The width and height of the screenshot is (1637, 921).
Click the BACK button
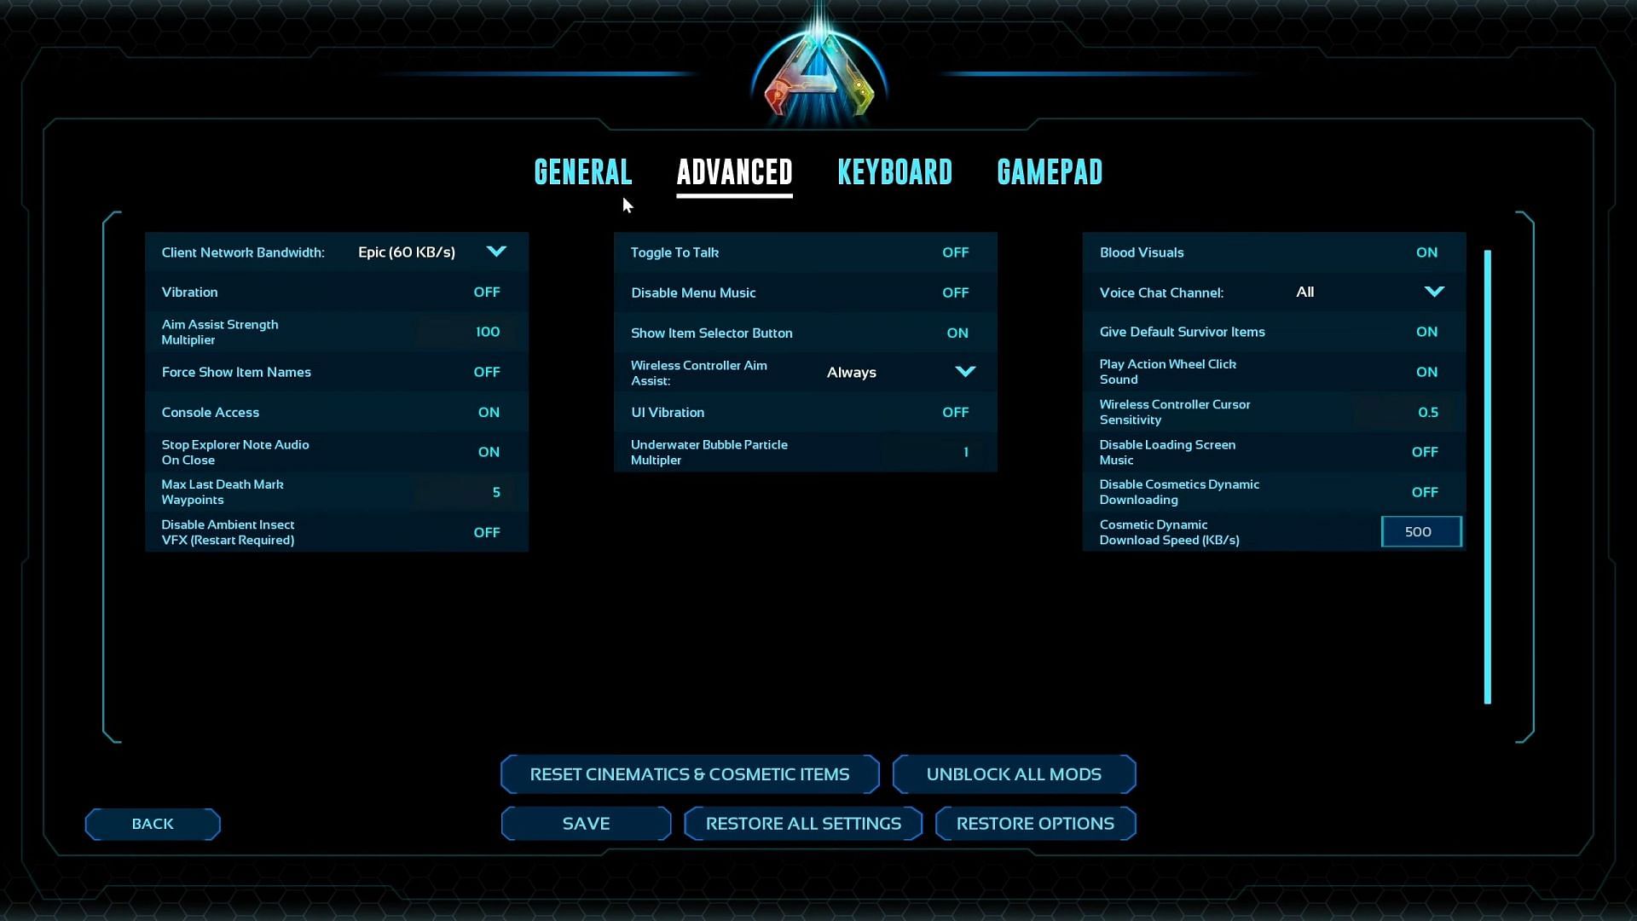(152, 823)
